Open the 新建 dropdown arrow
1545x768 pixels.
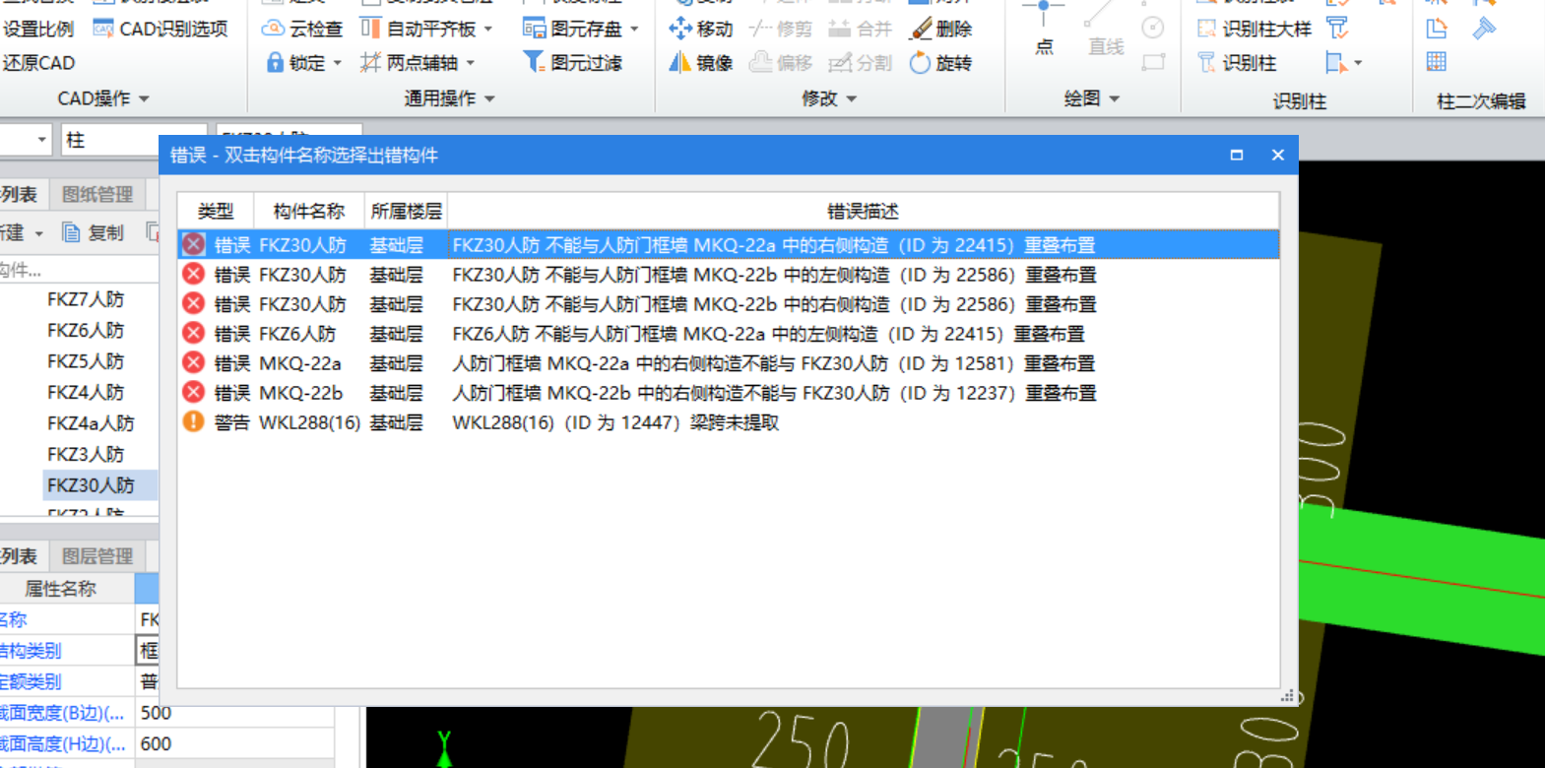[39, 233]
